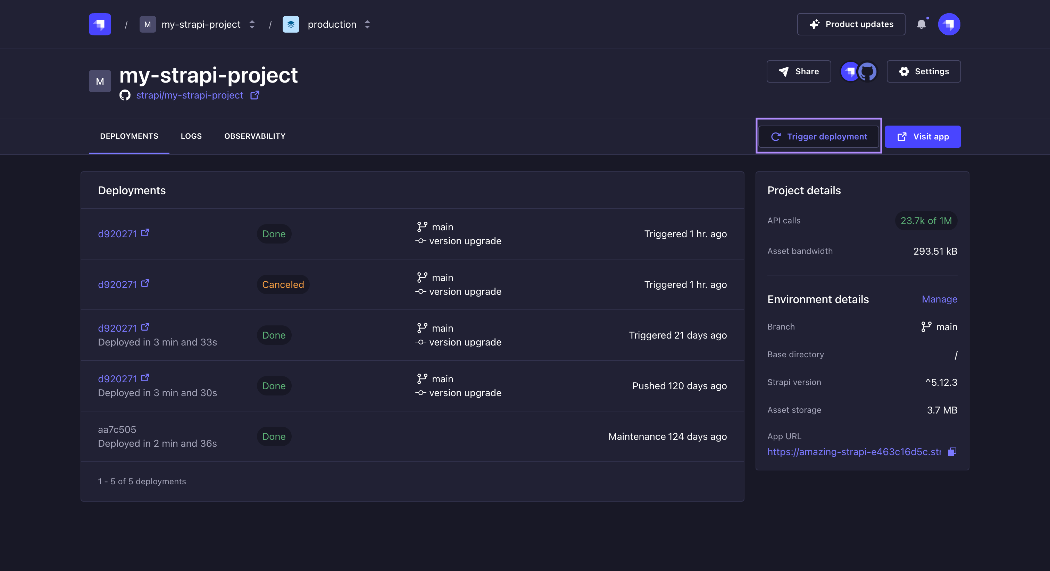
Task: Open the Canceled d920271 deployment link
Action: pos(117,284)
